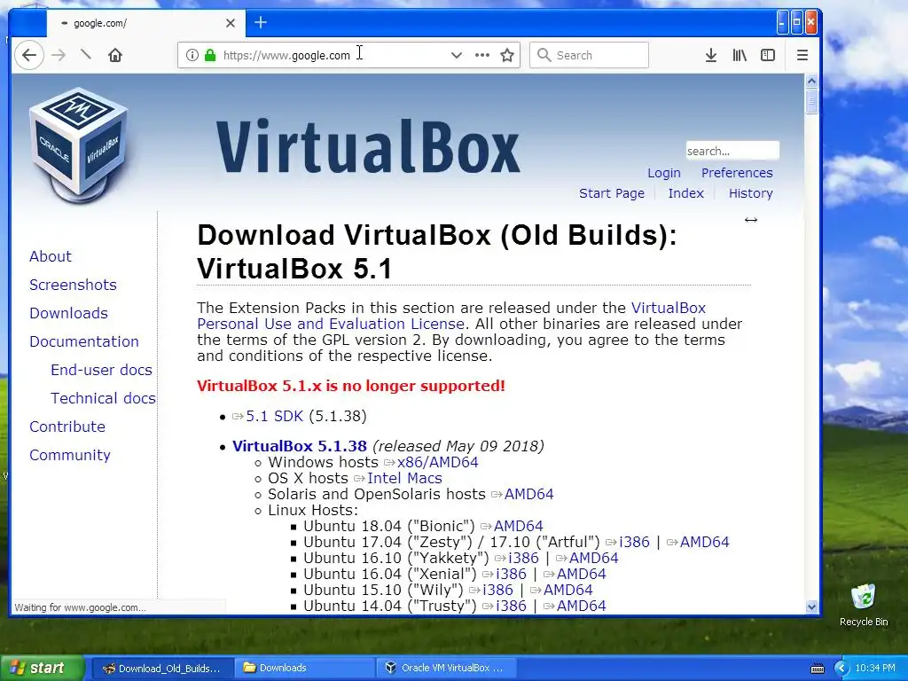Bookmark this page with the star icon

[x=507, y=55]
